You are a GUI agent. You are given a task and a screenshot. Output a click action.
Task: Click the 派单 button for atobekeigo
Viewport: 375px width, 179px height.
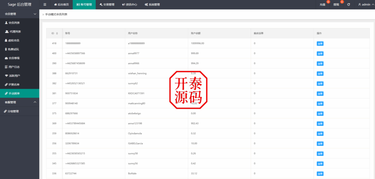tap(320, 113)
